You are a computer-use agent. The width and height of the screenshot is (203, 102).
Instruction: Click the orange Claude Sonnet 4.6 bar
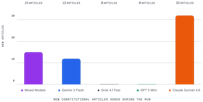(x=184, y=50)
